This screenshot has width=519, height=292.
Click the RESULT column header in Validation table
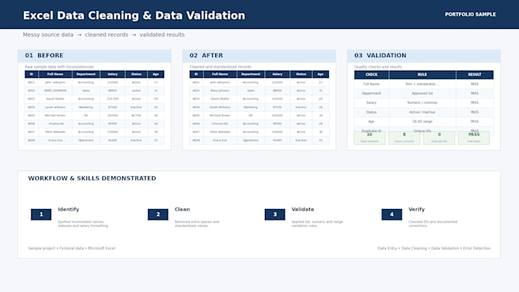475,75
